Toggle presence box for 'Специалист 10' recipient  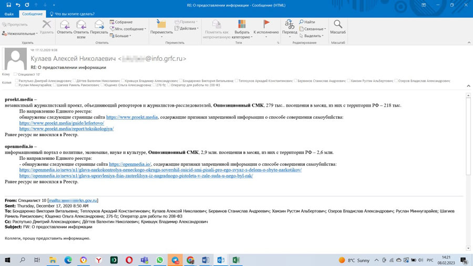coord(15,75)
